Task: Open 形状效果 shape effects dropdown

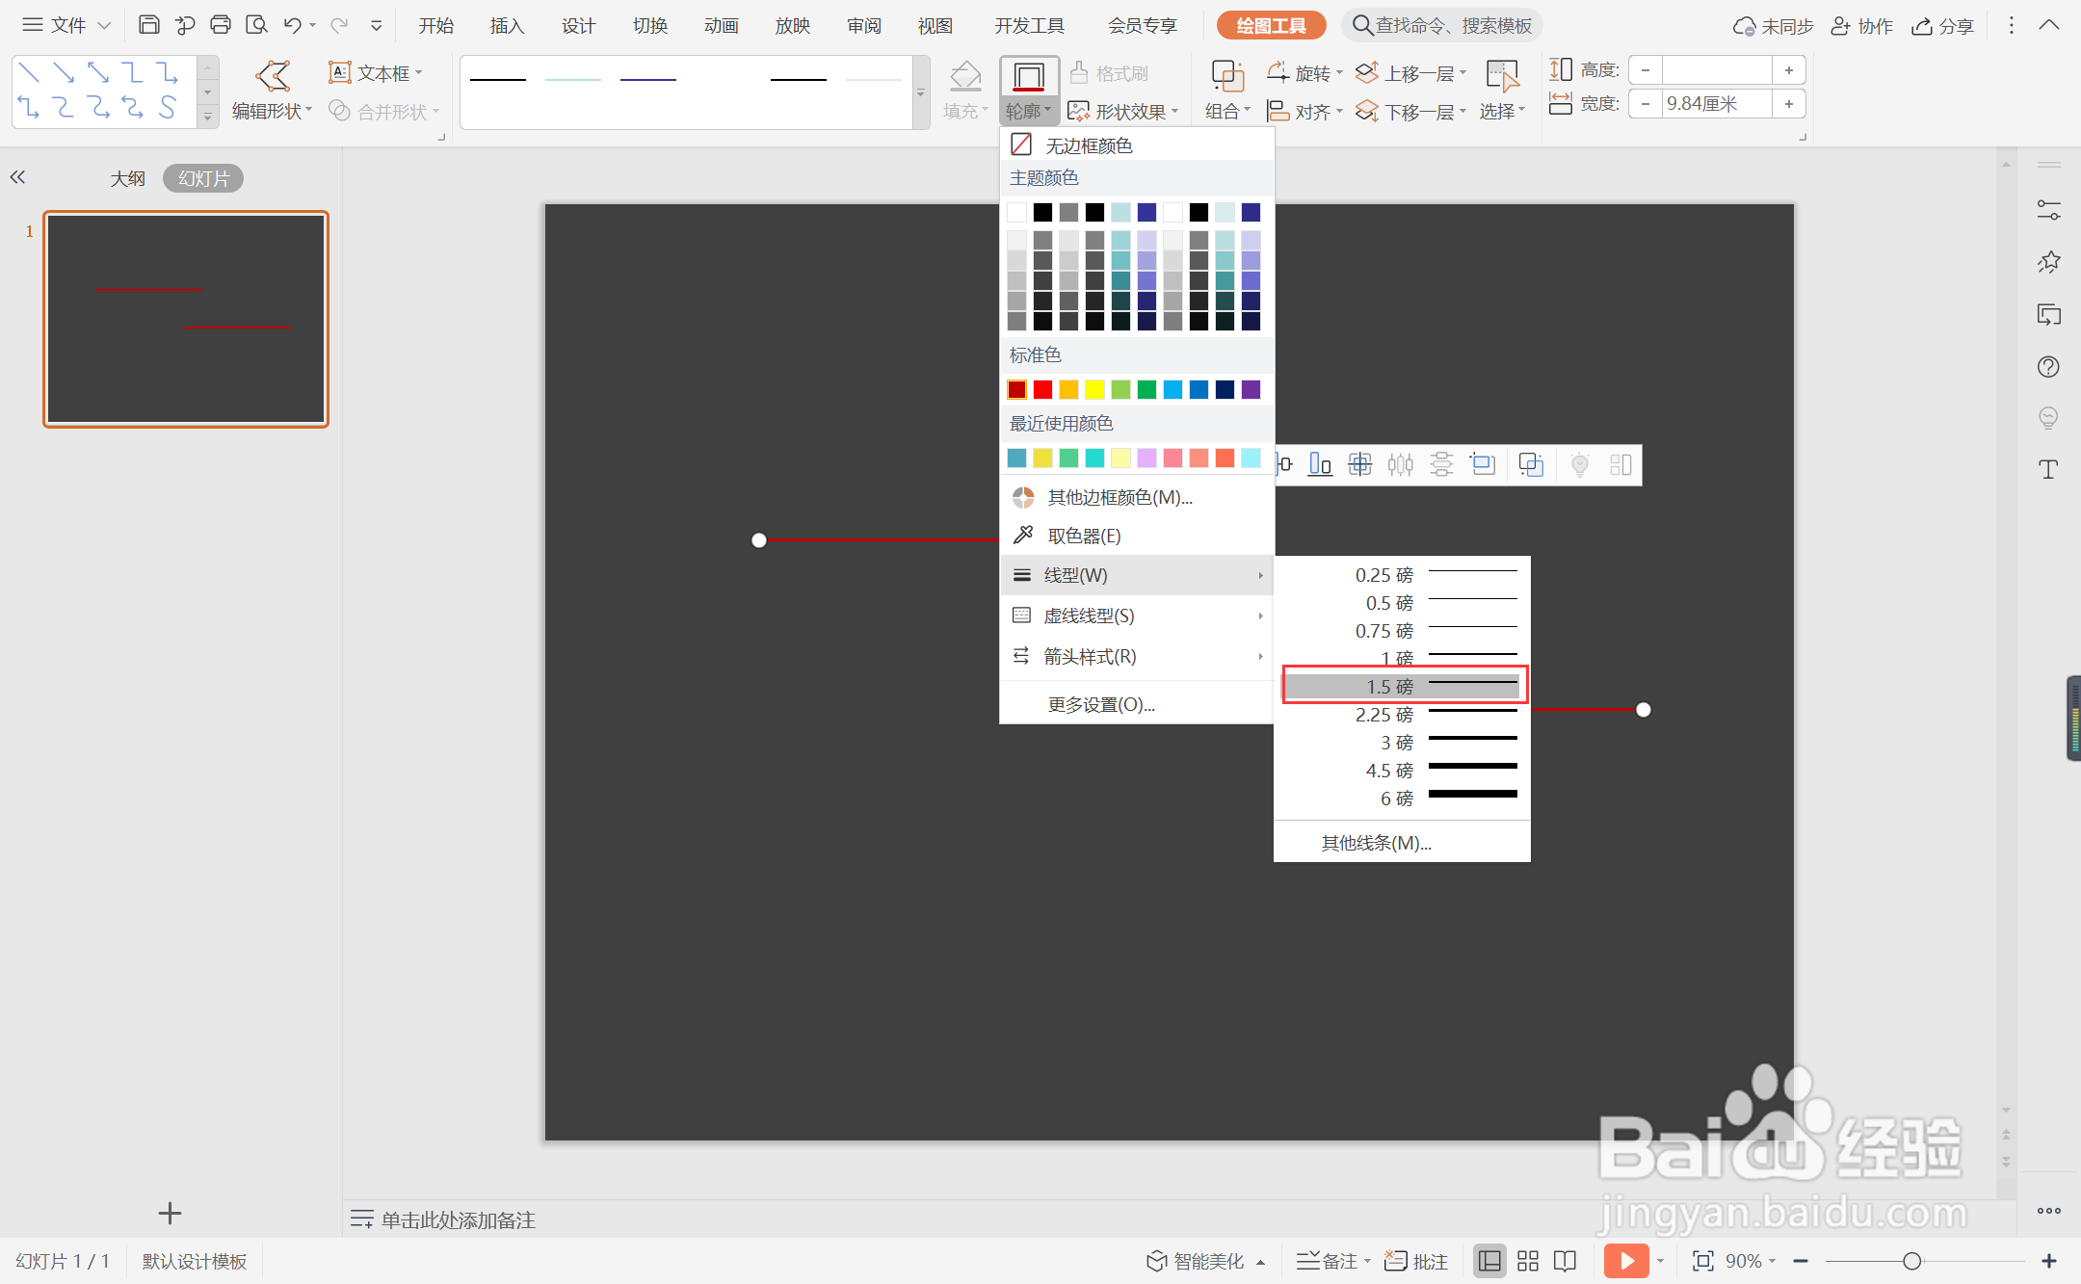Action: click(1123, 112)
